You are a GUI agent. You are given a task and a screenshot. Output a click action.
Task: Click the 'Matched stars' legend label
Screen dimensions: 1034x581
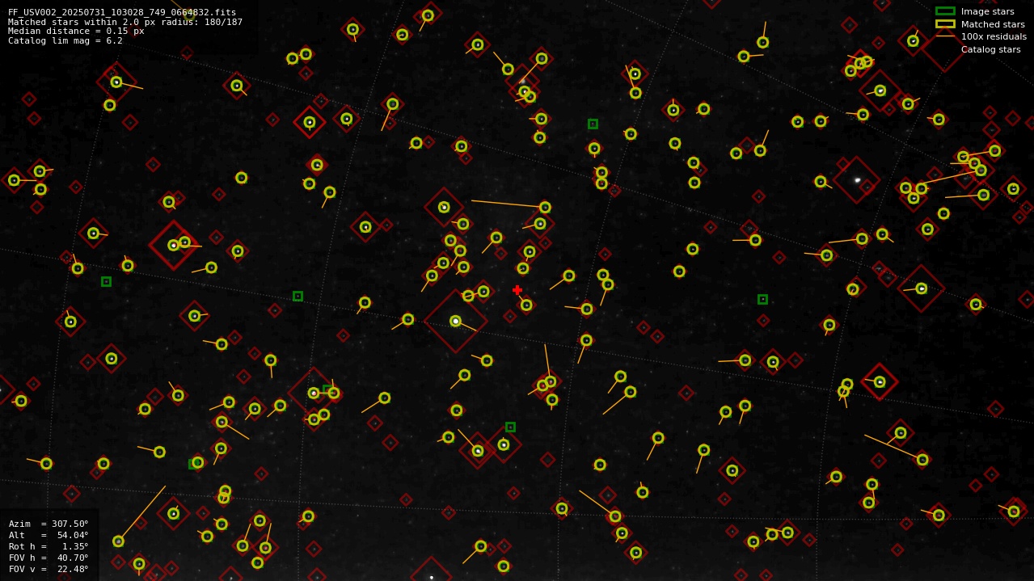[x=993, y=24]
